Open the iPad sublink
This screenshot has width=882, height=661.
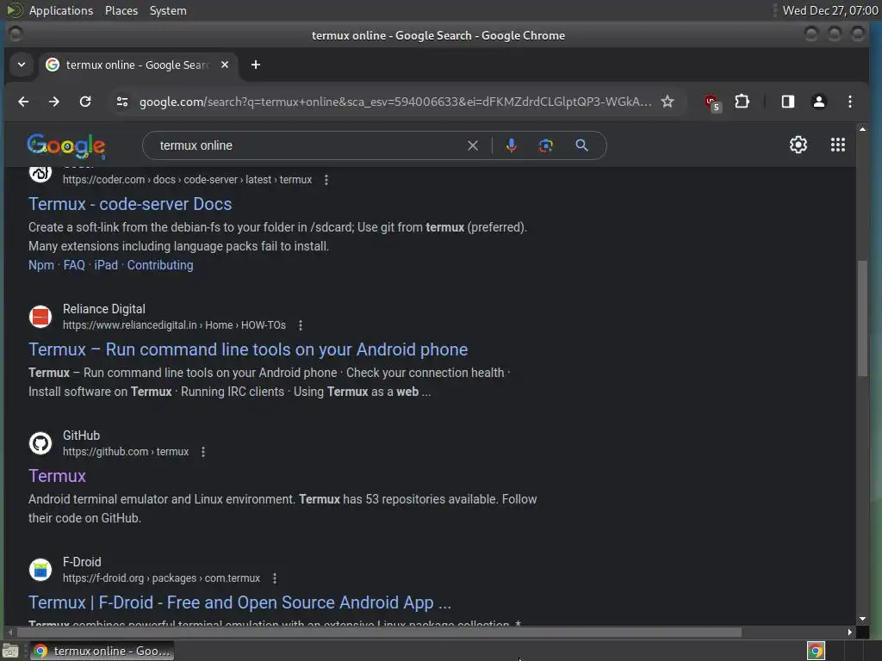(x=106, y=265)
